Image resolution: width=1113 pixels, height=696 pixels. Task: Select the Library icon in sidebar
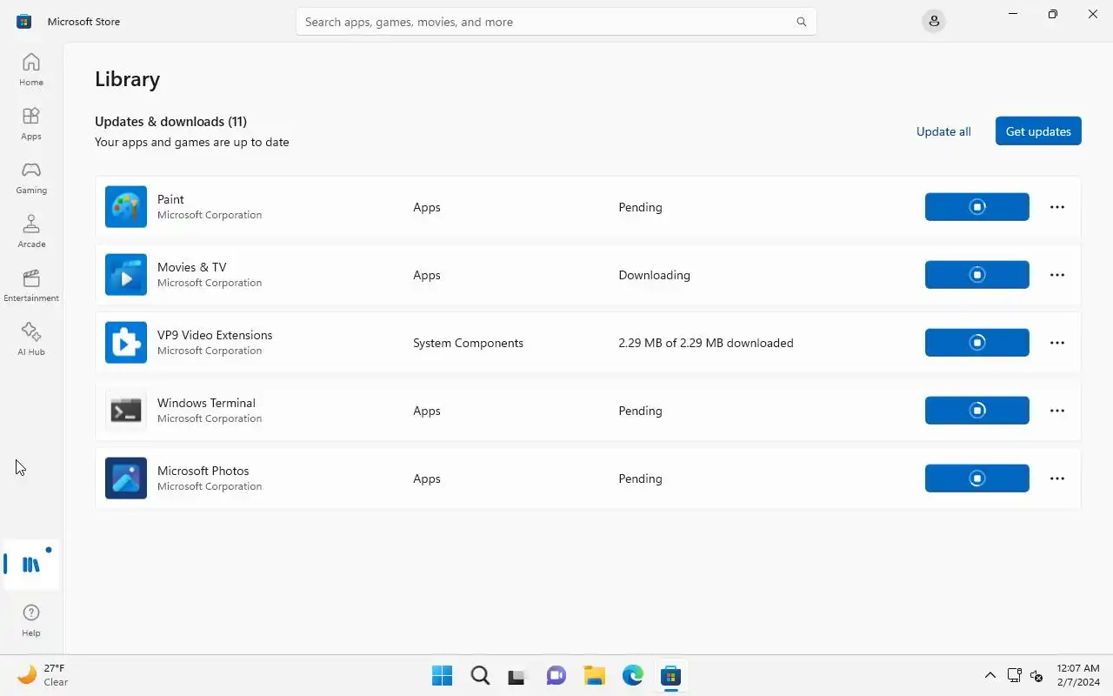(31, 565)
